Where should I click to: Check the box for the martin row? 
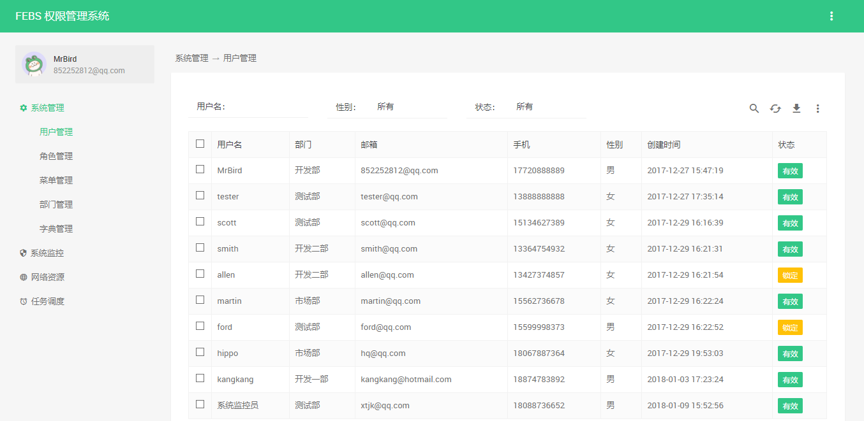click(200, 300)
